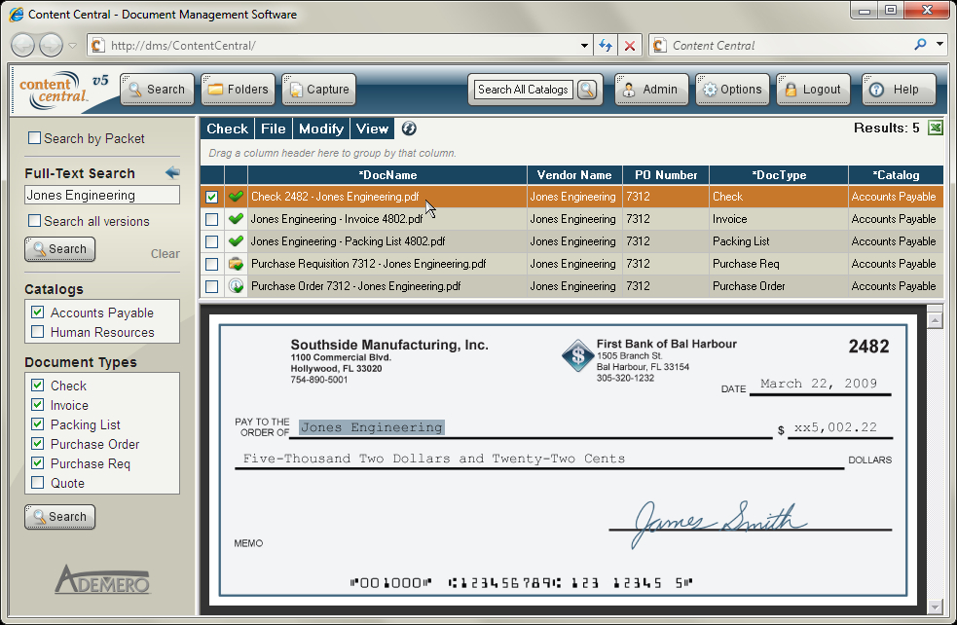This screenshot has height=625, width=957.
Task: Click the magnifier icon next to Search All Catalogs
Action: coord(587,90)
